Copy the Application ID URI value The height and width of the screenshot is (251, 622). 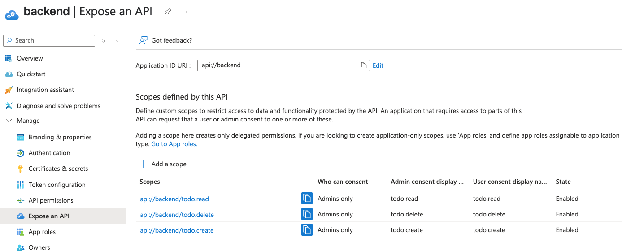click(x=364, y=65)
